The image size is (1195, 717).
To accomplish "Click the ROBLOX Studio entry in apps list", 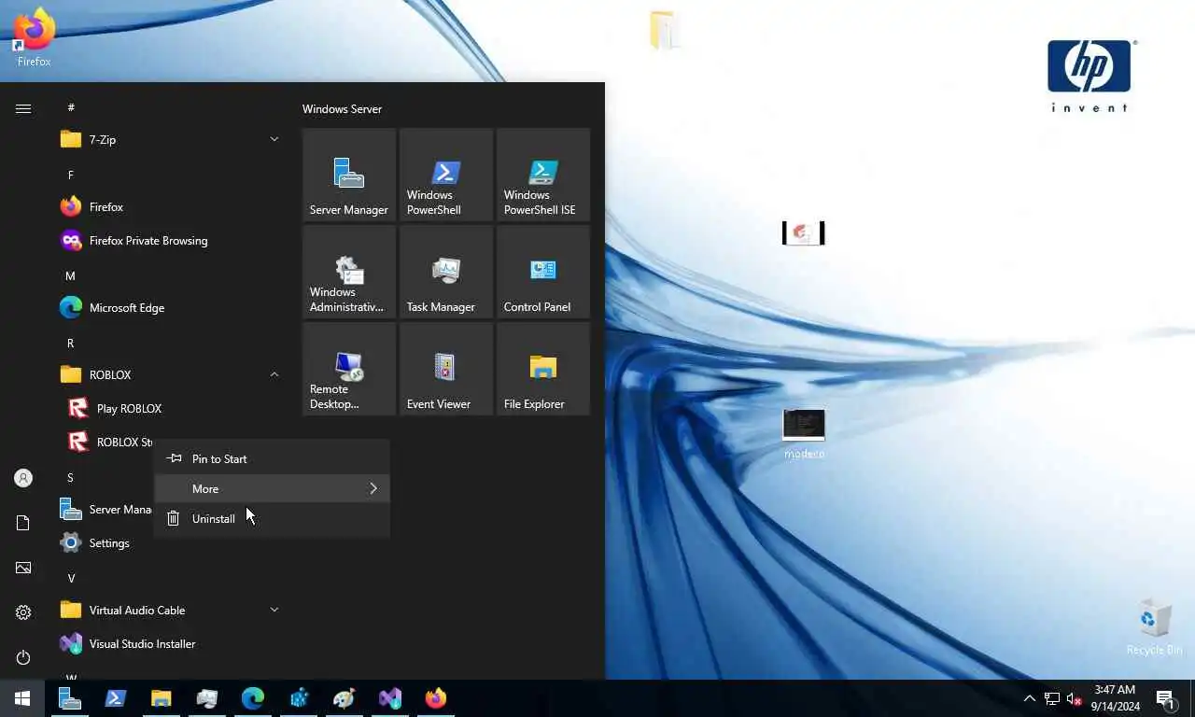I will tap(106, 443).
